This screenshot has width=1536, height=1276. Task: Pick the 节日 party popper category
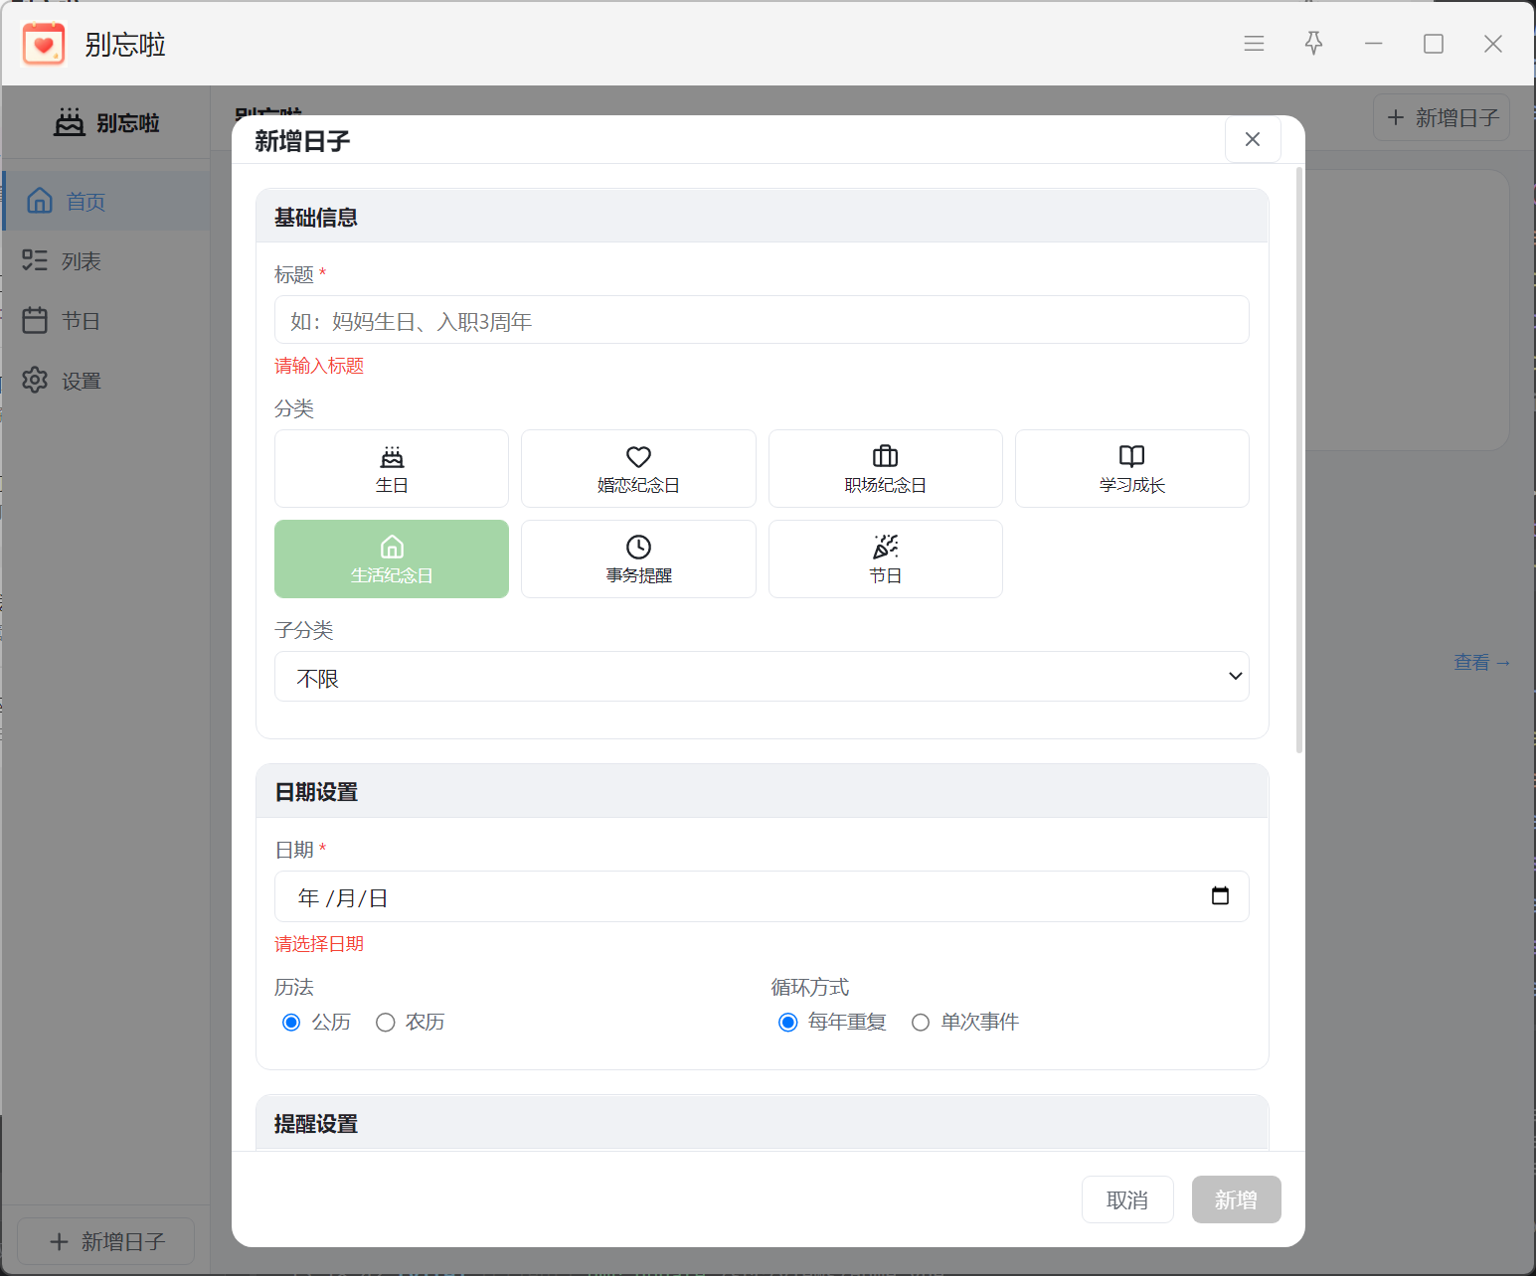(885, 559)
